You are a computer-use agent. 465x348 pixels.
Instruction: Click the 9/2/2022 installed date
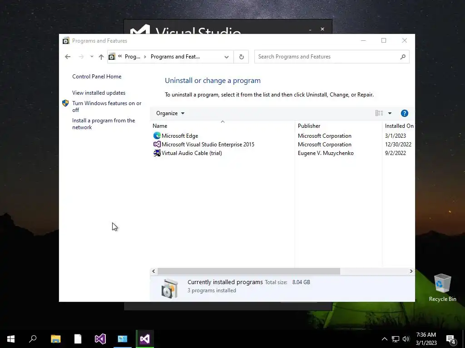(396, 153)
